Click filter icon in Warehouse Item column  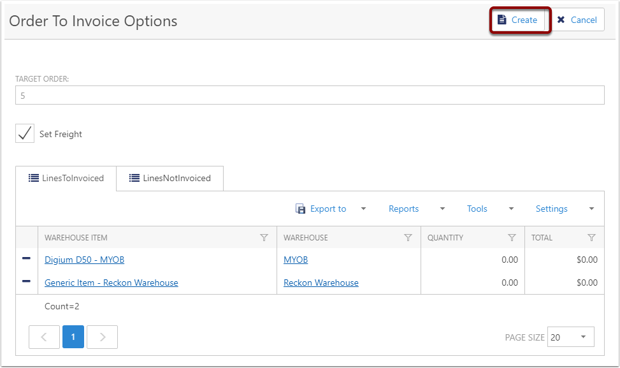pos(264,238)
